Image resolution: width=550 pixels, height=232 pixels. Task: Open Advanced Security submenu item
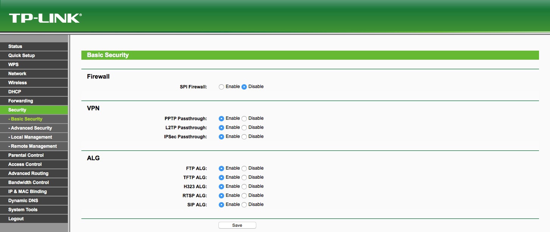[31, 128]
